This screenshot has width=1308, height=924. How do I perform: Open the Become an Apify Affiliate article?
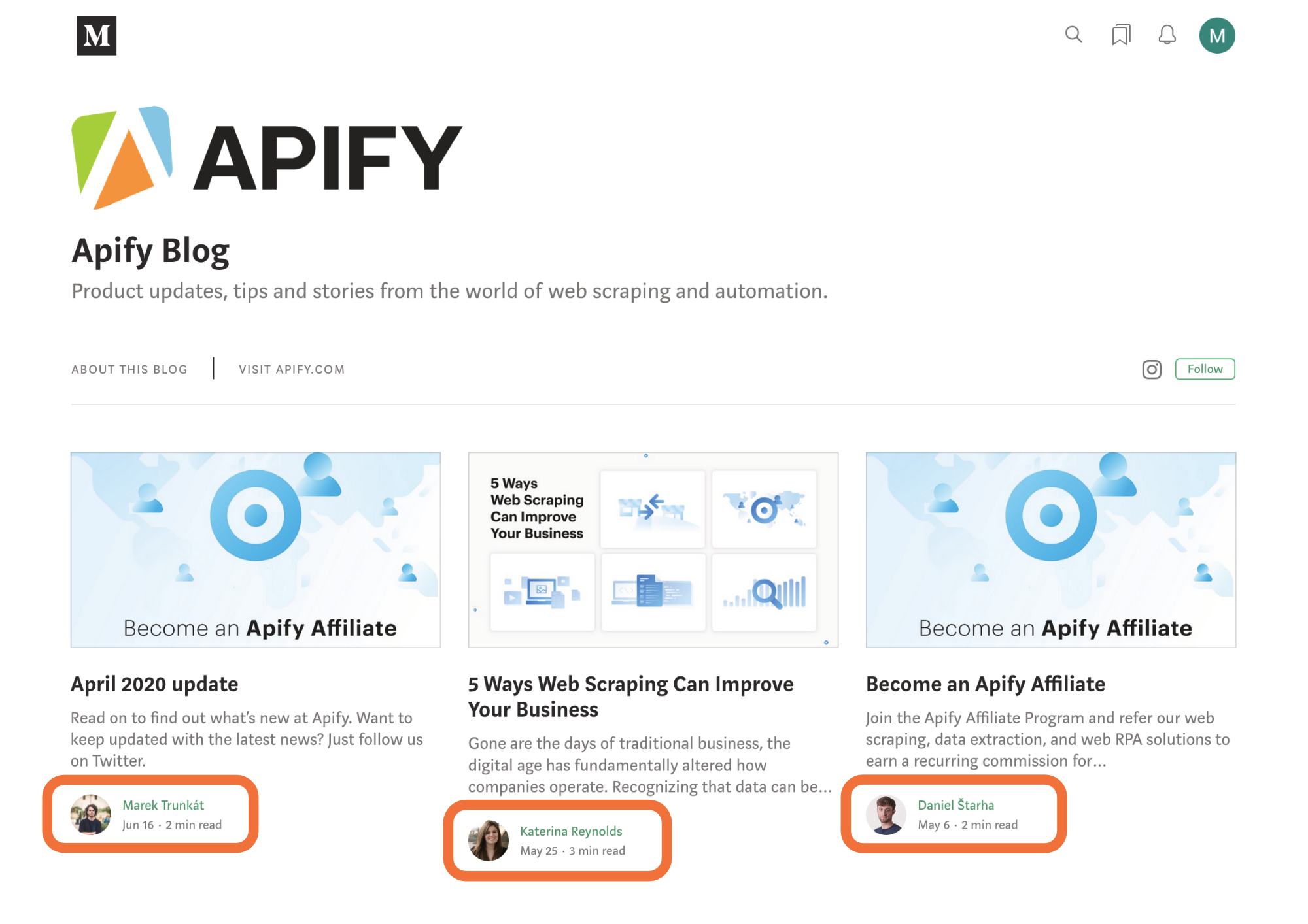(985, 684)
